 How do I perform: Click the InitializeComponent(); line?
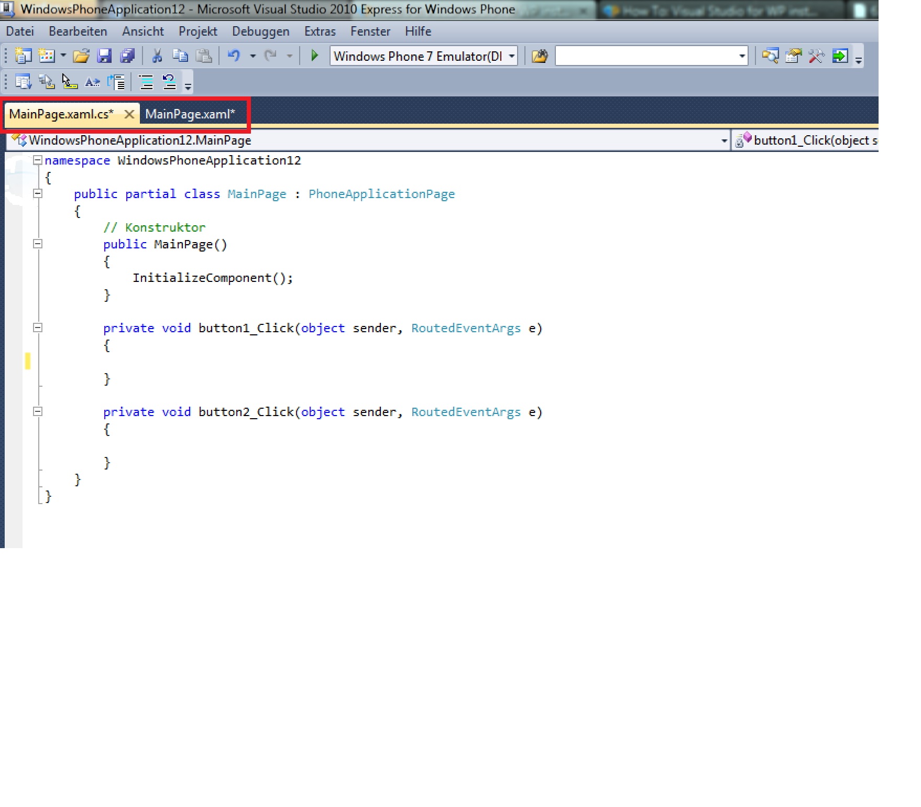click(x=213, y=278)
